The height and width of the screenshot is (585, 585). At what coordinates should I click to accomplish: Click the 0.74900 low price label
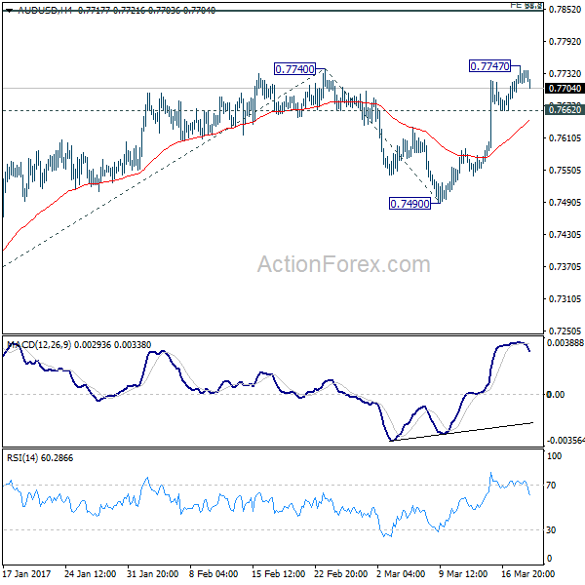[x=409, y=204]
